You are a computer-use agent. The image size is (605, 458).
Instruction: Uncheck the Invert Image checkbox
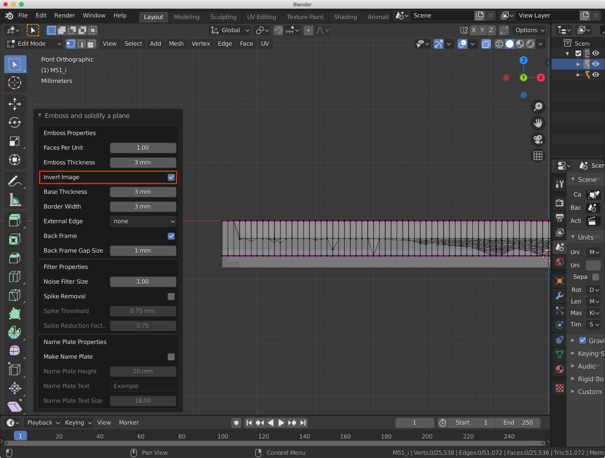point(171,177)
